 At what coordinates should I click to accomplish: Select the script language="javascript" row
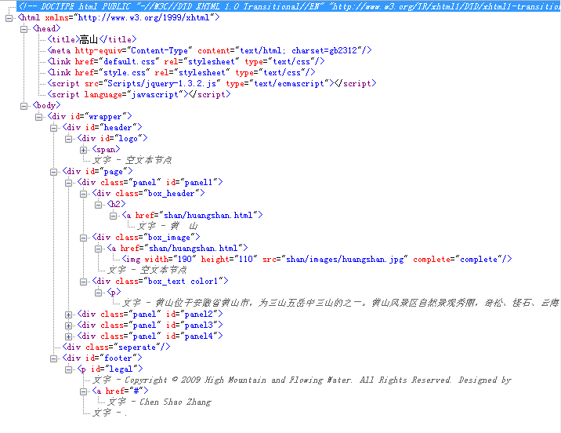[139, 95]
